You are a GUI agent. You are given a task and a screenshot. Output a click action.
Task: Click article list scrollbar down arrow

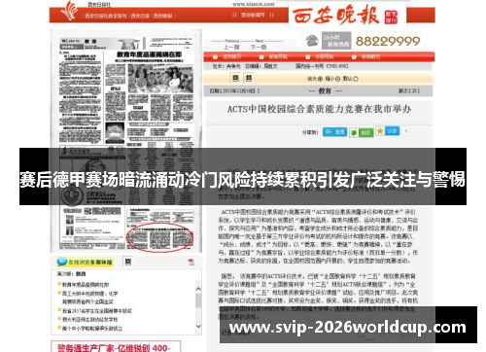198,327
